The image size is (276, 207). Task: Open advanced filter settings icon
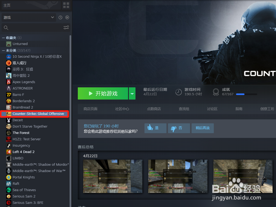point(66,28)
